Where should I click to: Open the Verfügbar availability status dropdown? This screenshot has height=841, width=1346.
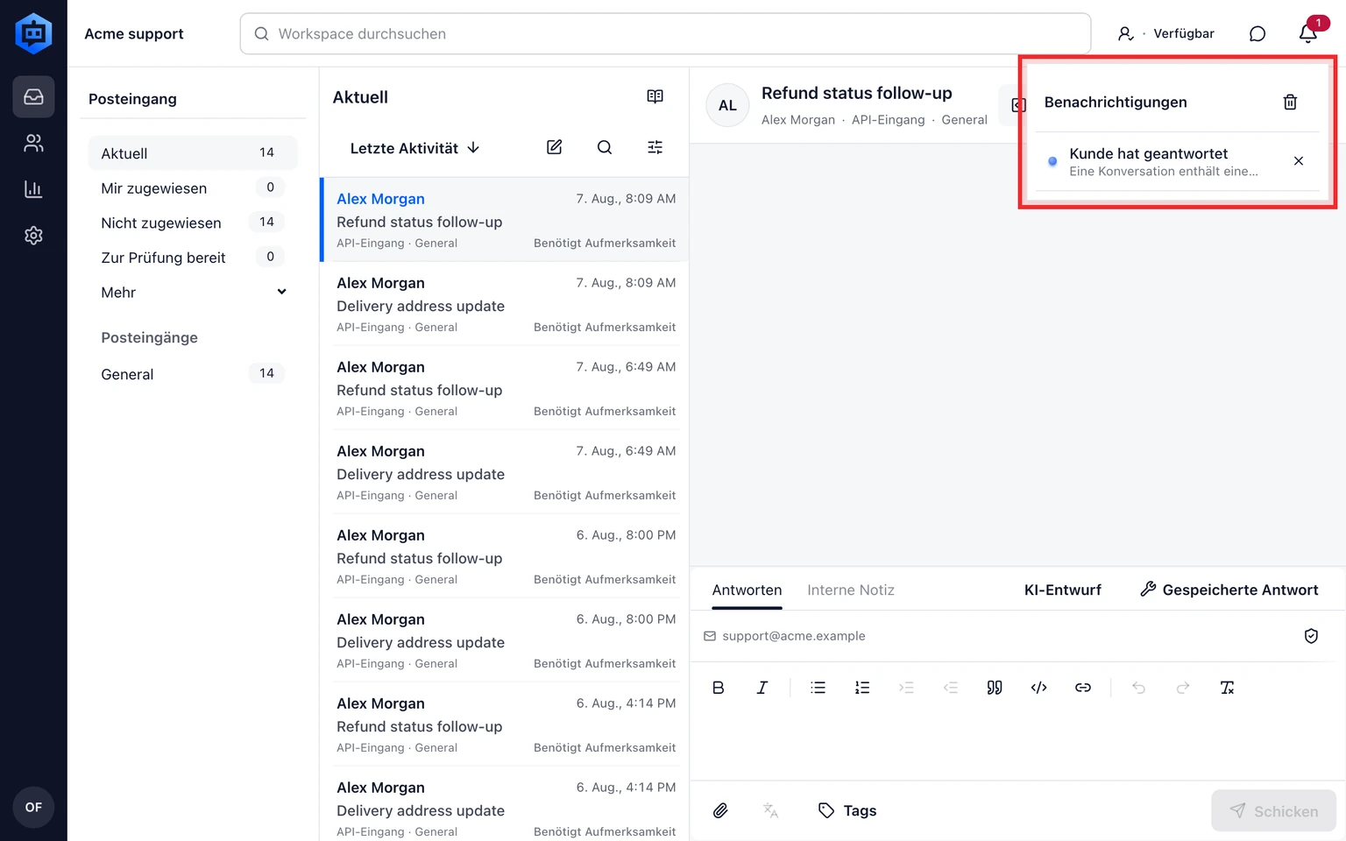click(1166, 33)
